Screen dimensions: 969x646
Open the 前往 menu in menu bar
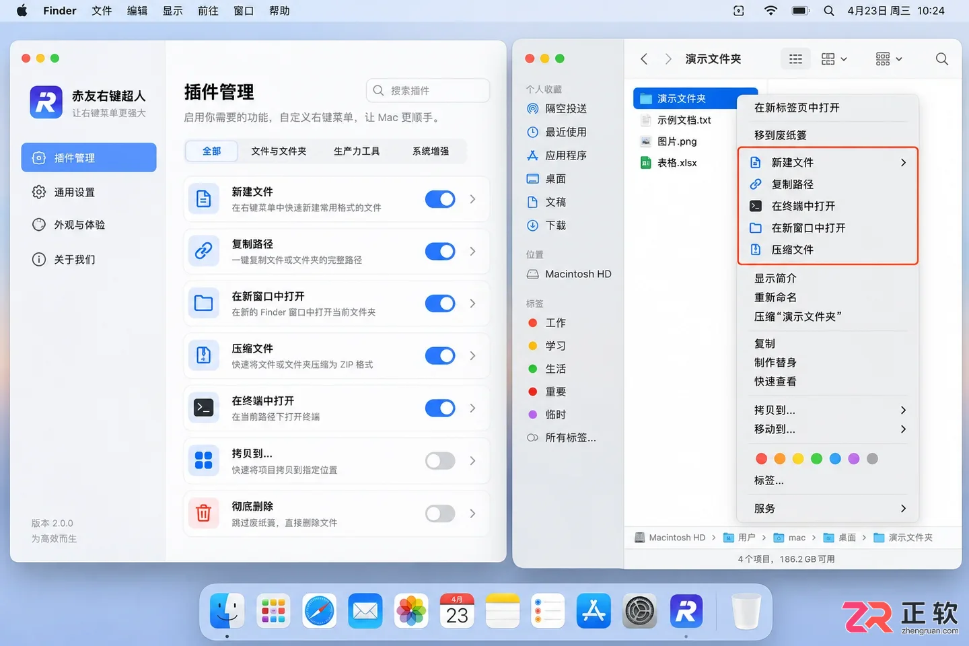coord(208,11)
